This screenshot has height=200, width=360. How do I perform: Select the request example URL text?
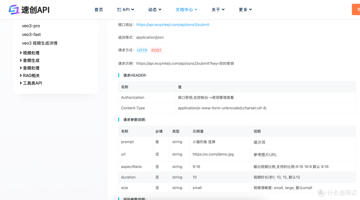click(185, 63)
